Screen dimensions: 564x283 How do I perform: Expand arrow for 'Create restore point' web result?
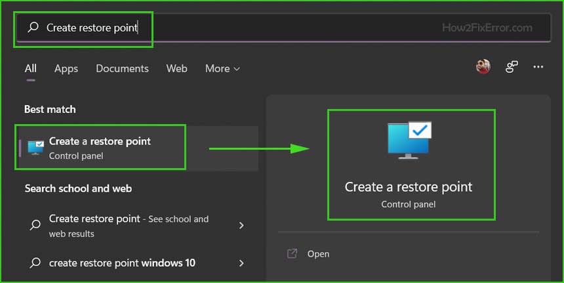tap(241, 225)
